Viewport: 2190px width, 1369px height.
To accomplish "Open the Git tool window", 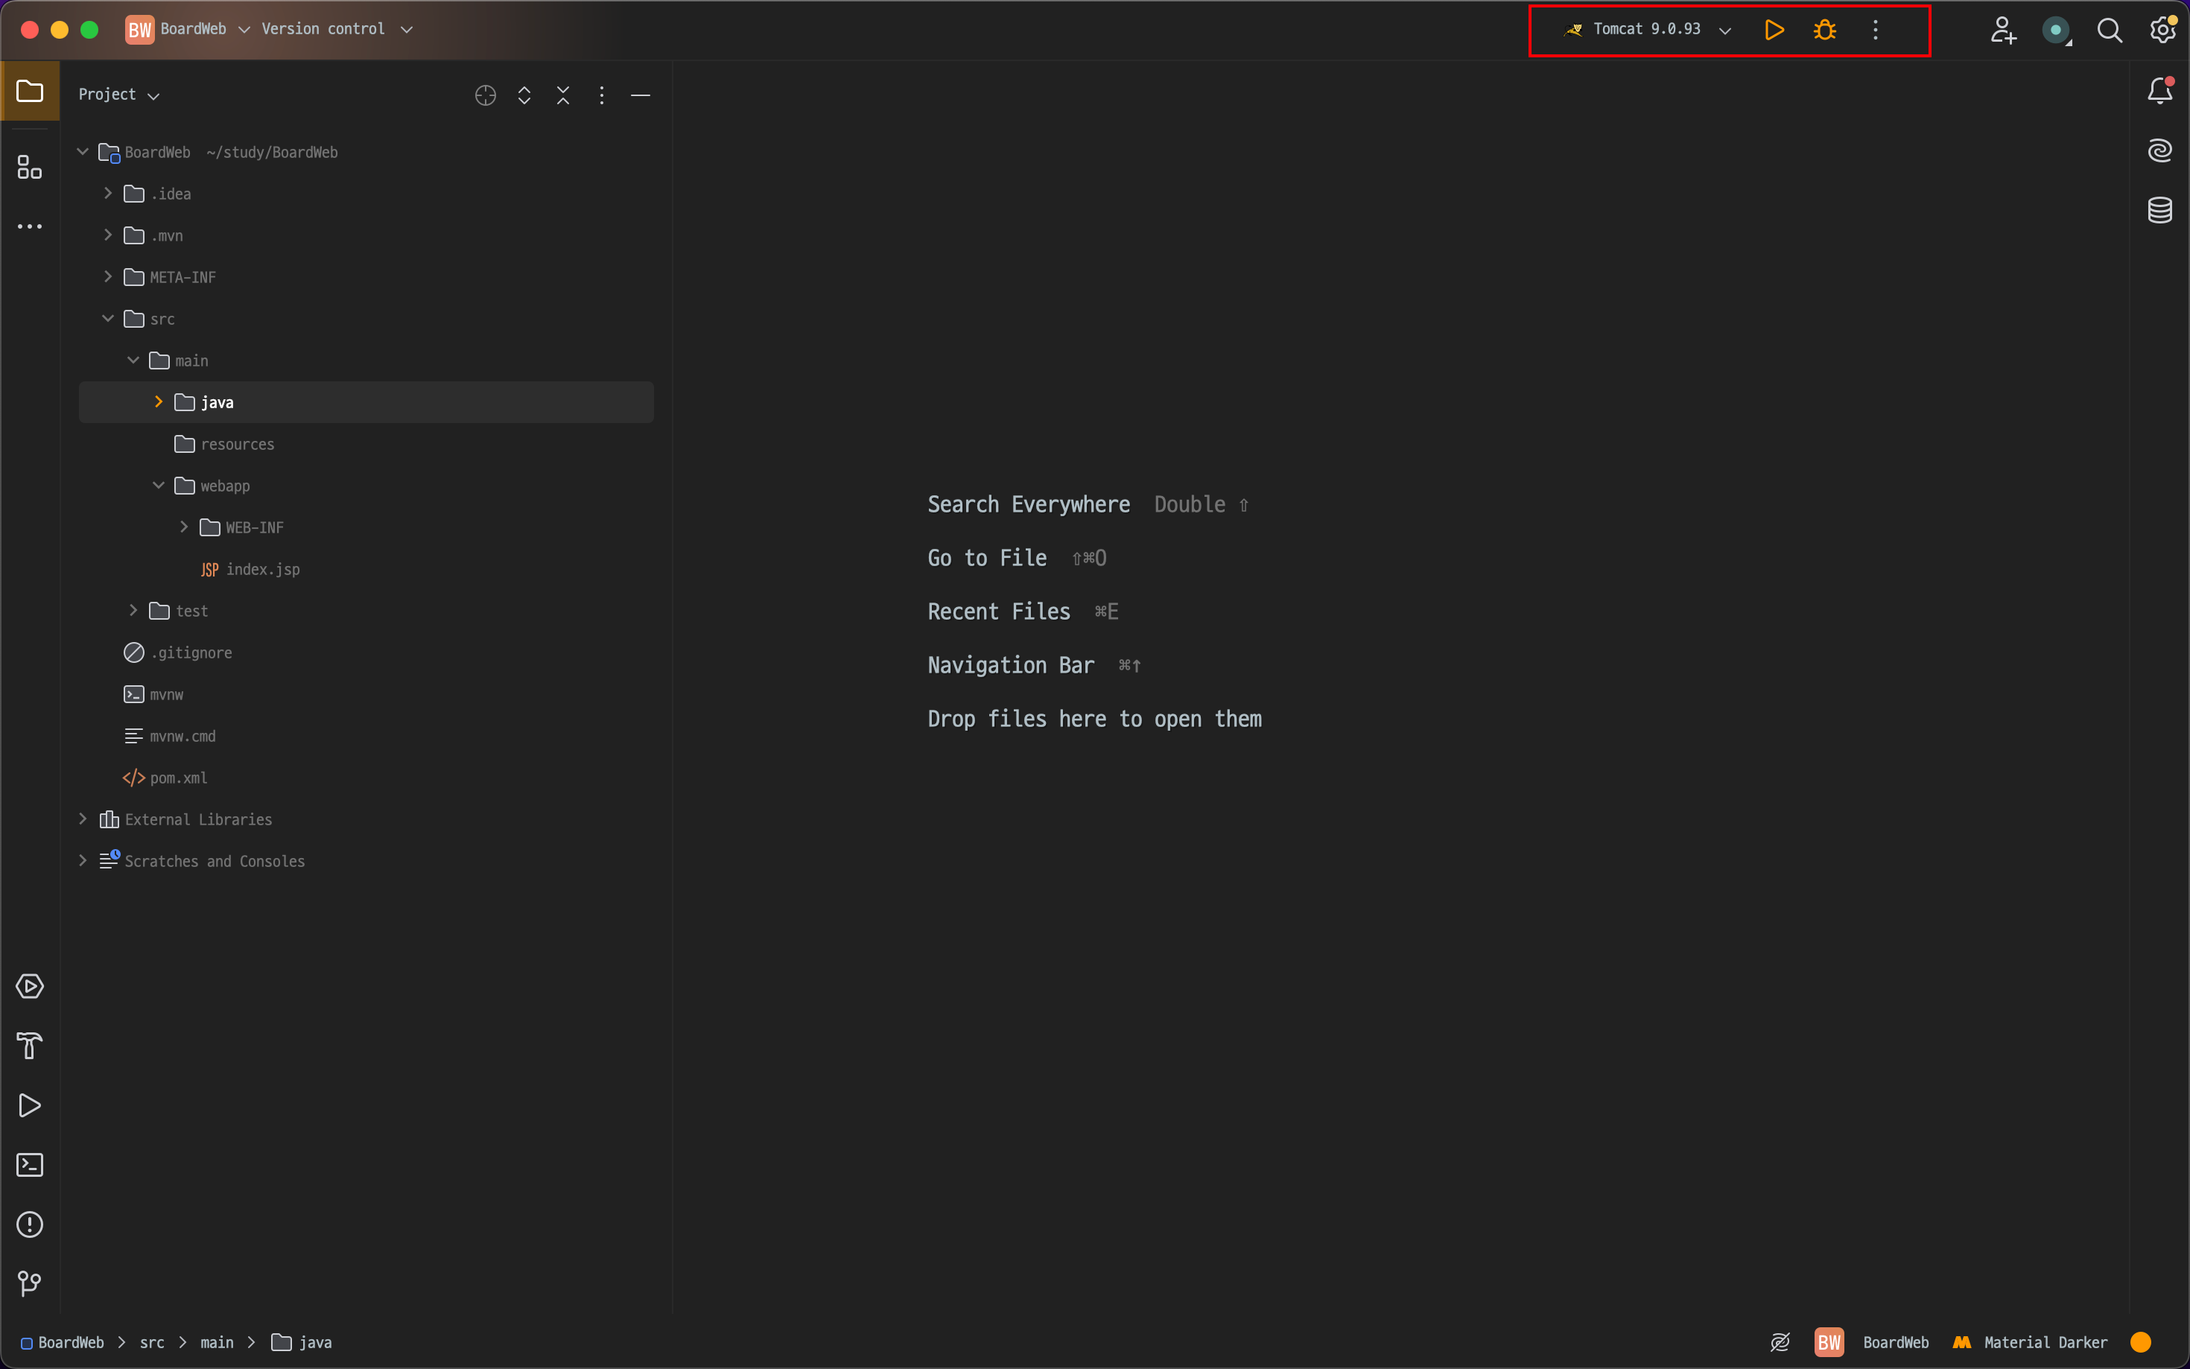I will 30,1283.
